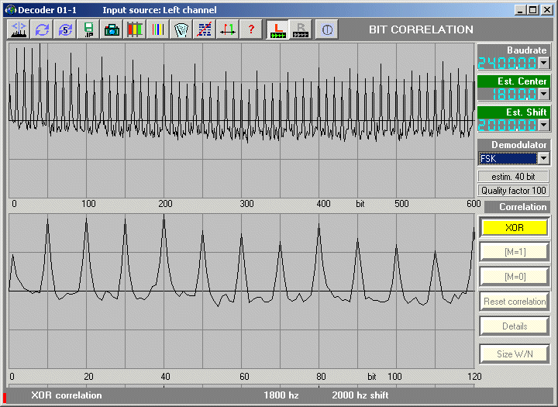The height and width of the screenshot is (407, 558).
Task: Open help with the red question mark
Action: coord(251,29)
